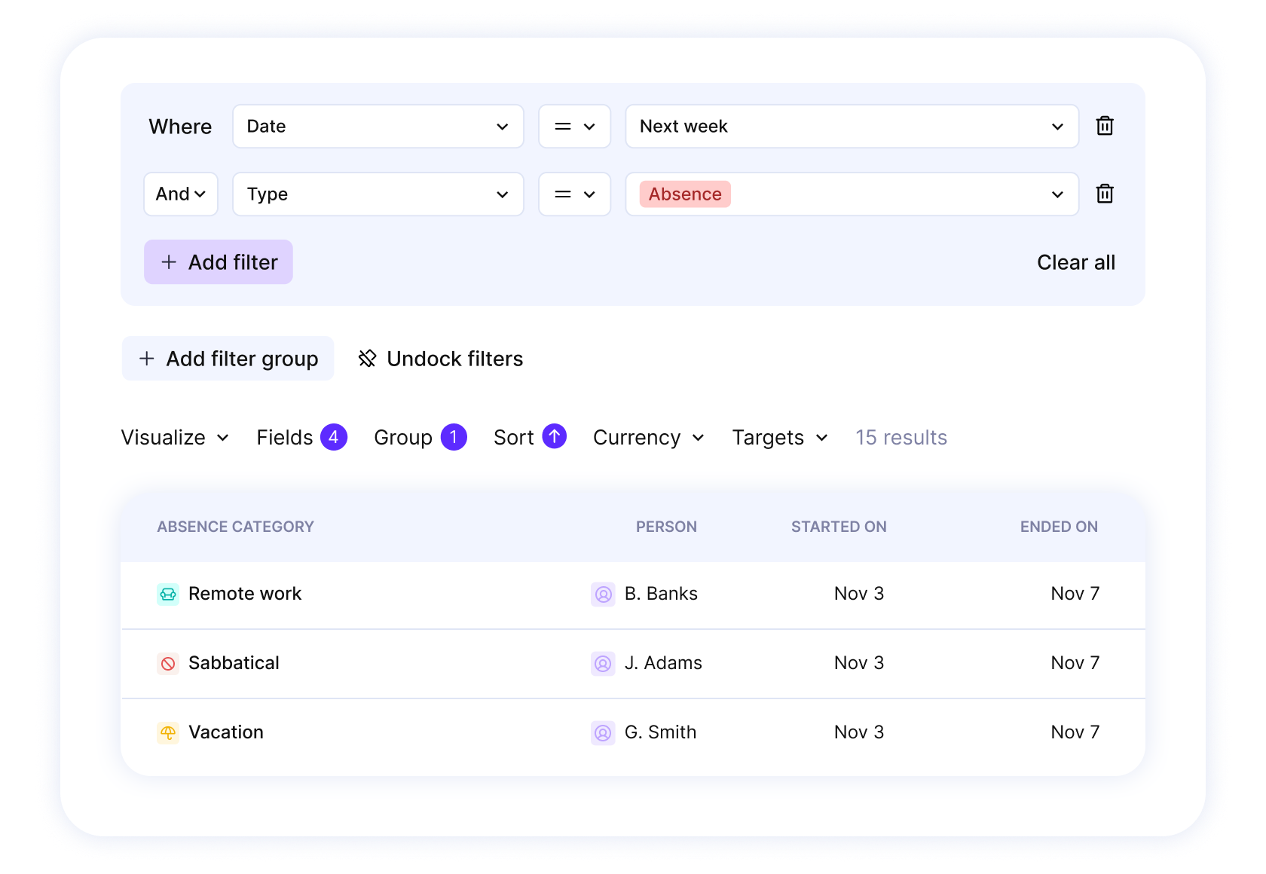
Task: Toggle the Group badge showing 1
Action: point(454,436)
